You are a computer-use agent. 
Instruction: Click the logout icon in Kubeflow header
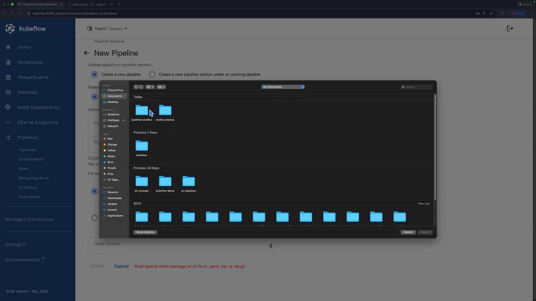pos(510,28)
